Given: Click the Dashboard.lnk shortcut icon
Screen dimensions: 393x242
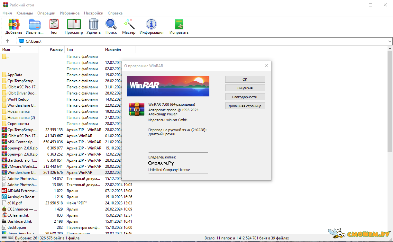Looking at the screenshot, I should click(x=4, y=221).
